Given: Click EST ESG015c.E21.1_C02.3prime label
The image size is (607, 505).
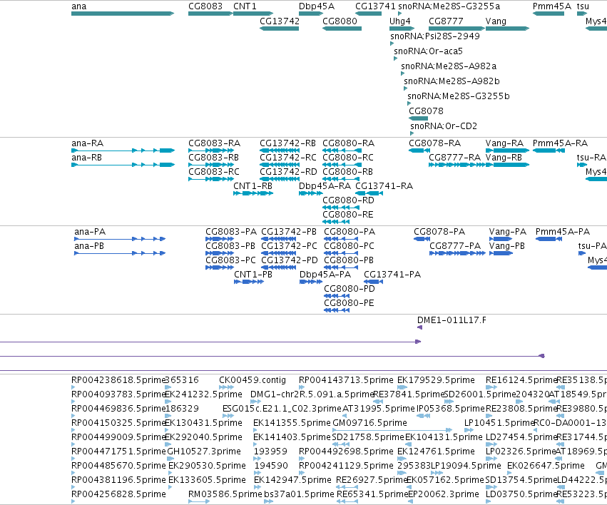Looking at the screenshot, I should pyautogui.click(x=282, y=409).
